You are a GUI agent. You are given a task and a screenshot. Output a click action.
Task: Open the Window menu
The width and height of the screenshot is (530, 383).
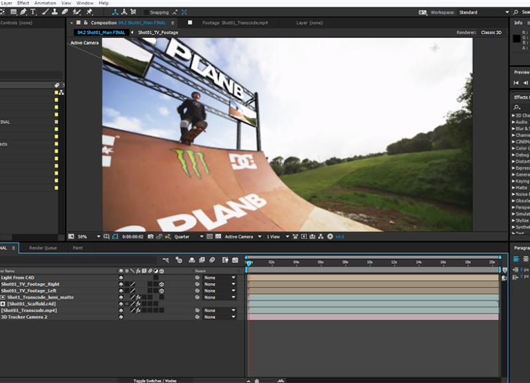pos(85,3)
